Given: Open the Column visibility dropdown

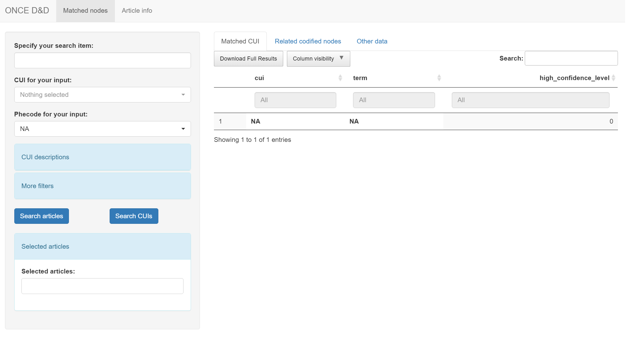Looking at the screenshot, I should pyautogui.click(x=318, y=59).
